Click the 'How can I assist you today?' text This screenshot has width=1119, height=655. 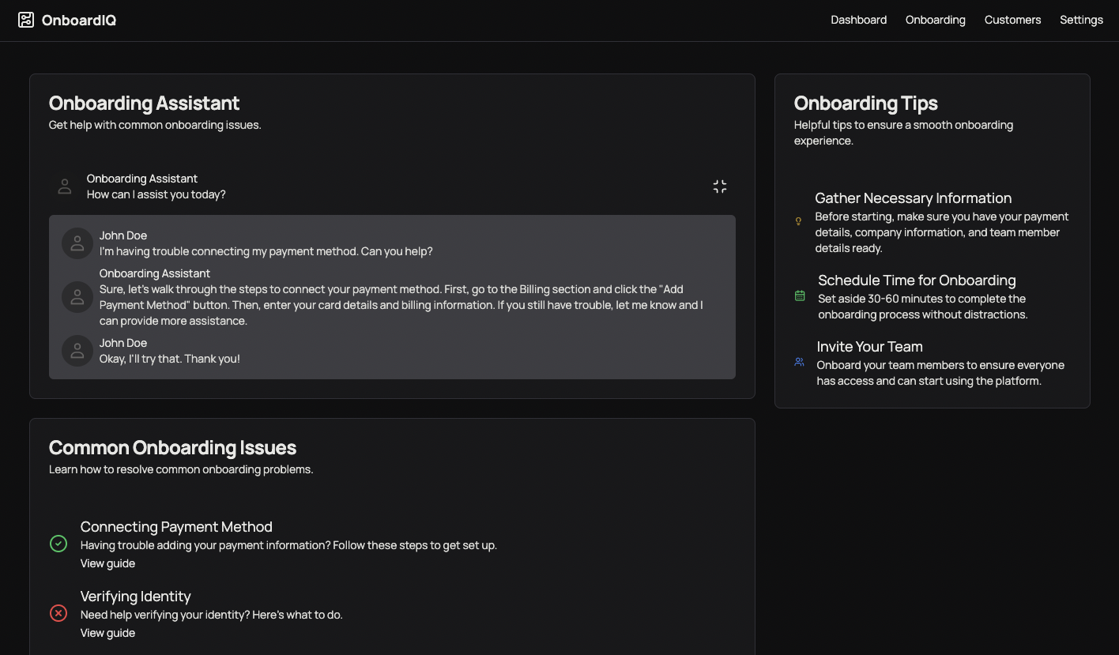pyautogui.click(x=156, y=194)
